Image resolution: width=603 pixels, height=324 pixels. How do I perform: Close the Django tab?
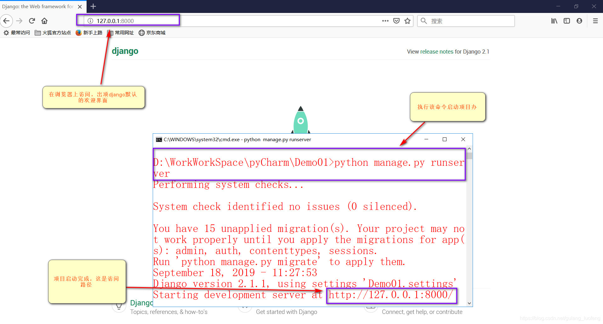(80, 6)
